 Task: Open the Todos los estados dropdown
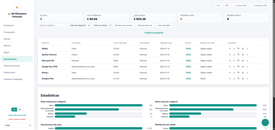click(101, 25)
